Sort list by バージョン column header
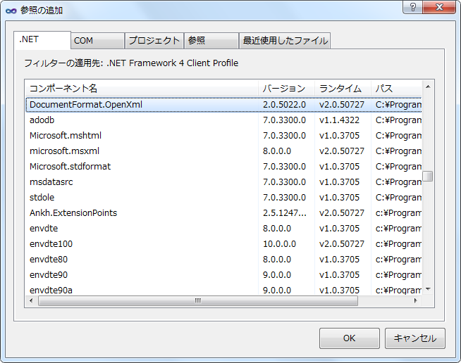The image size is (461, 363). pos(285,89)
